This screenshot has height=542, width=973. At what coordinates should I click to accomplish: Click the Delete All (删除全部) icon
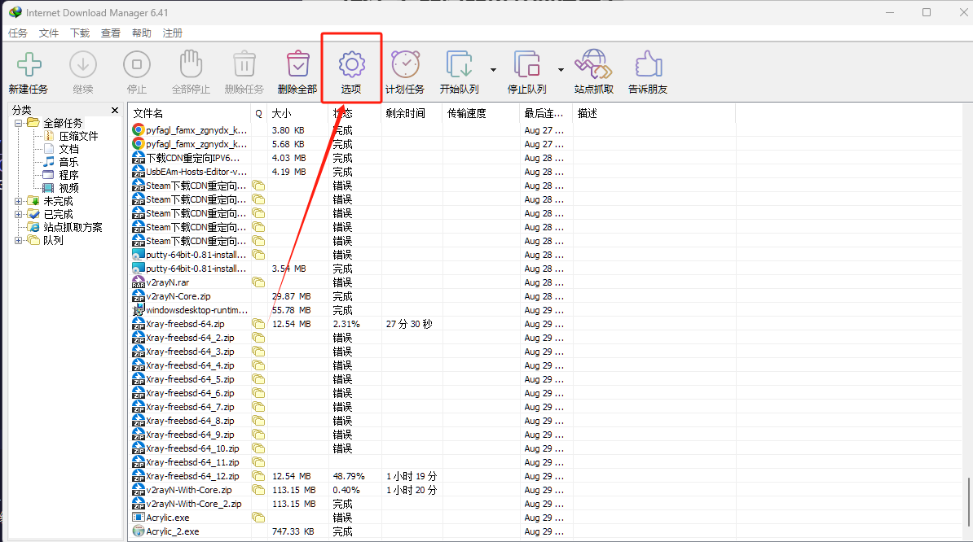point(298,64)
